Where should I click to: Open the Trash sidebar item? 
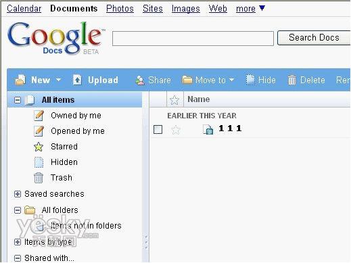coord(62,178)
